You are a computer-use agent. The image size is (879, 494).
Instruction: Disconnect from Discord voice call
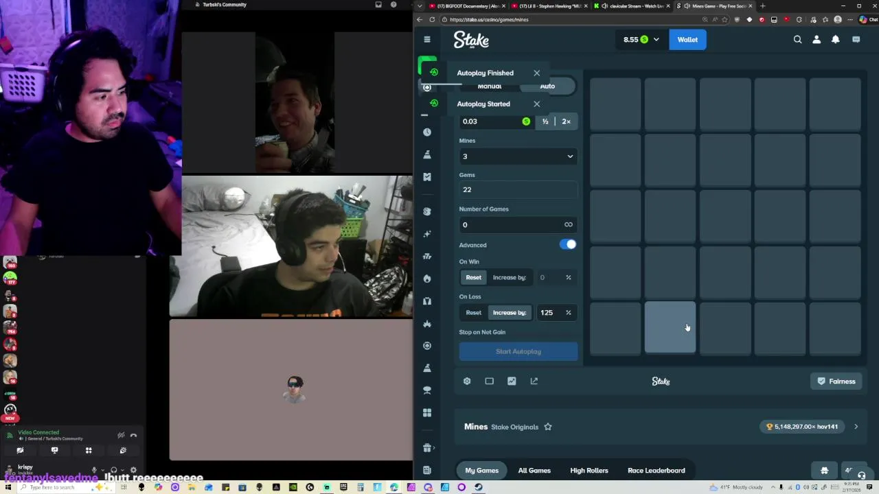[x=133, y=435]
